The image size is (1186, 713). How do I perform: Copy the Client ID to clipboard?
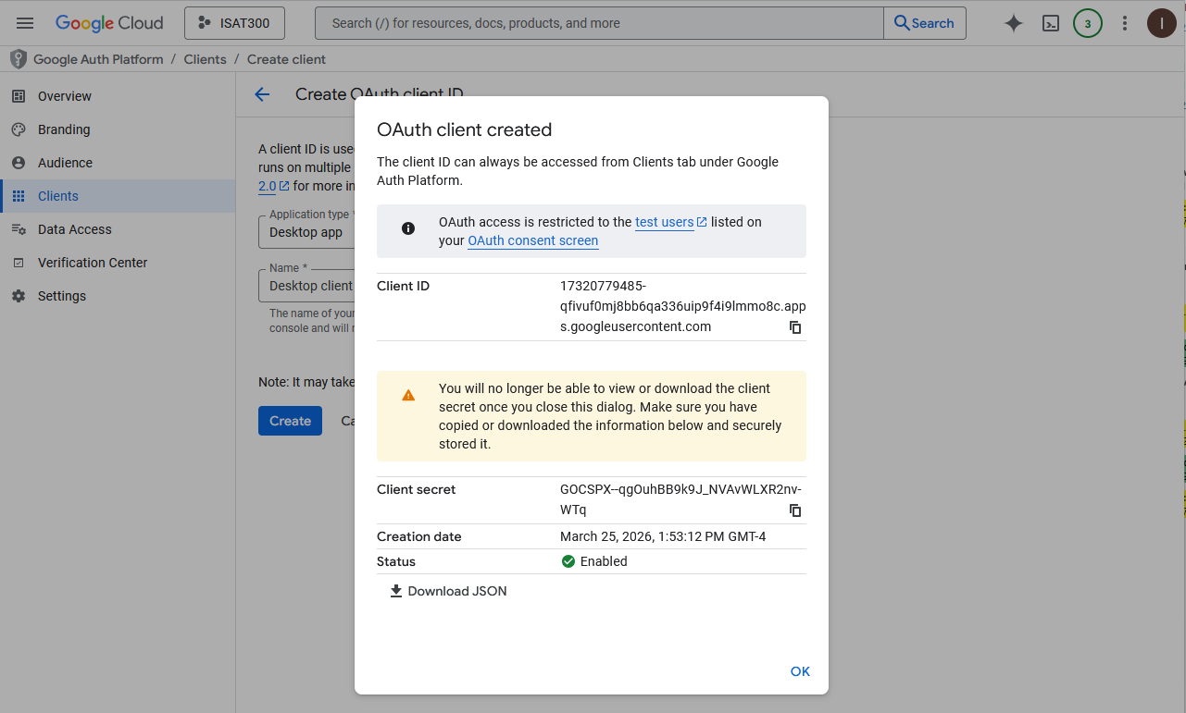click(x=794, y=327)
